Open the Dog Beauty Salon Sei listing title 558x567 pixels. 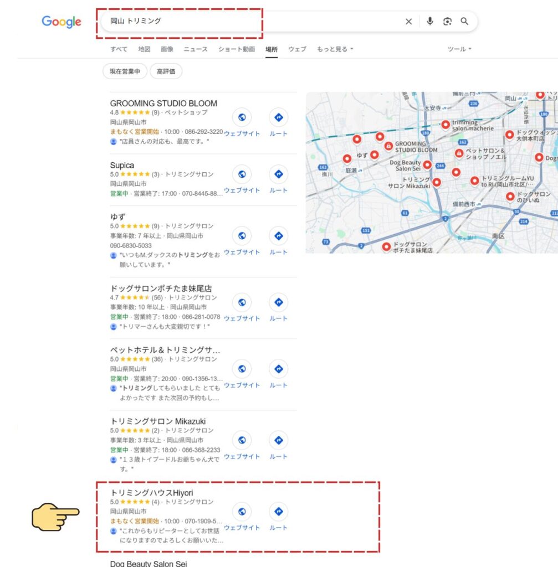[x=149, y=563]
